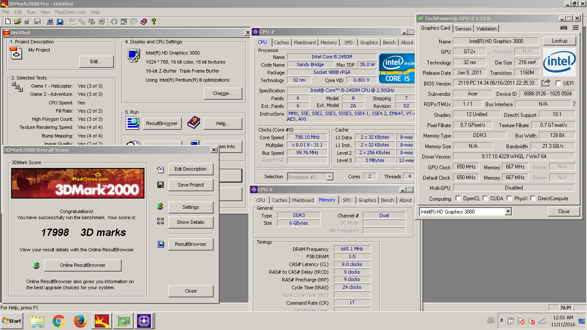Click the purple book icon beside Help
587x330 pixels.
coord(194,123)
